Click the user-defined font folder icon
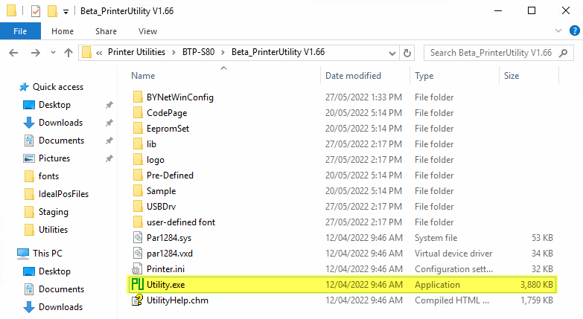 pos(138,222)
